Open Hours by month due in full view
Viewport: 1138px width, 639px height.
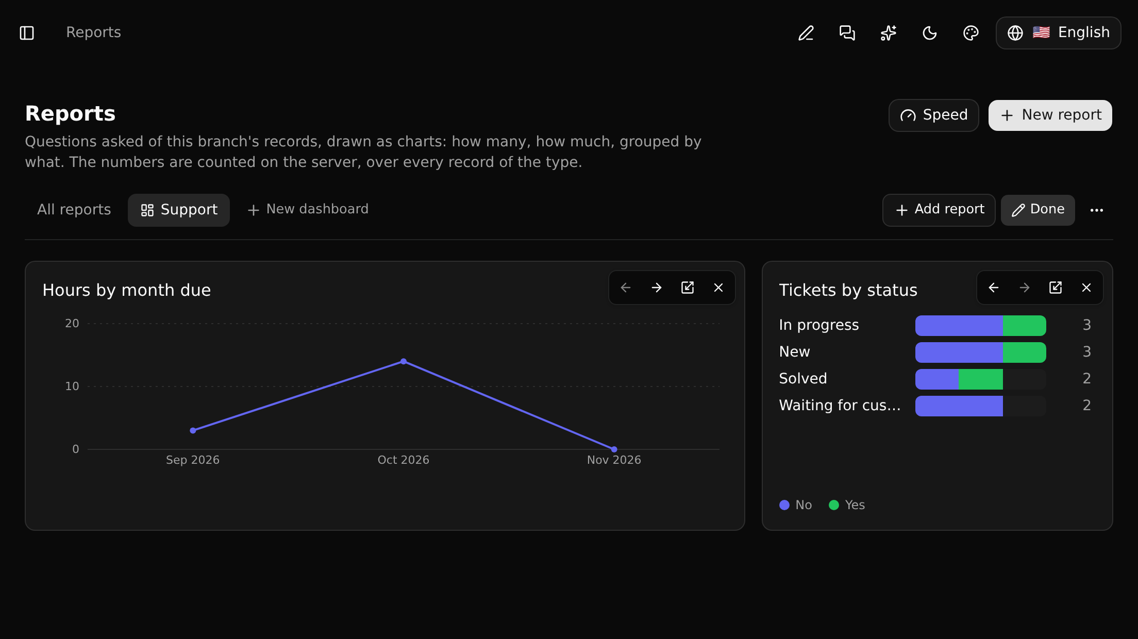point(688,288)
